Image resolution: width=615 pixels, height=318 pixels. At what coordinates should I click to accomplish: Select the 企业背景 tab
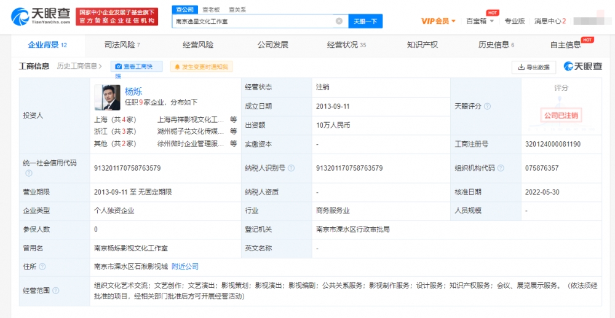point(47,45)
